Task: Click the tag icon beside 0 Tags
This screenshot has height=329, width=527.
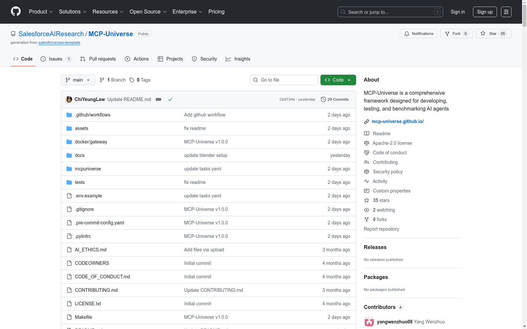Action: tap(132, 80)
